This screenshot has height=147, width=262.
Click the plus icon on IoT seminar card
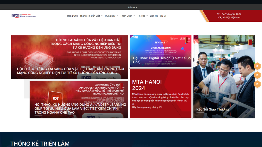pyautogui.click(x=123, y=88)
